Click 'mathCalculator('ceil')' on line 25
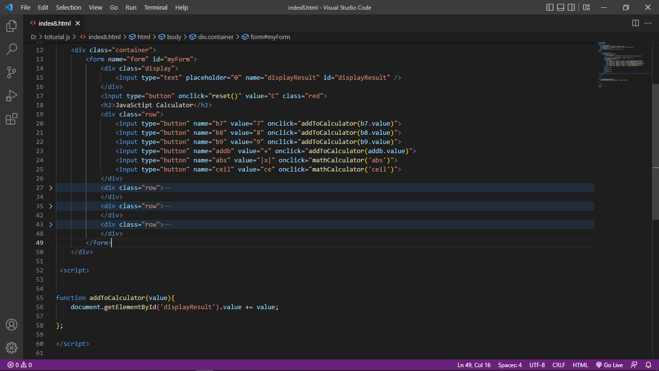 coord(353,169)
